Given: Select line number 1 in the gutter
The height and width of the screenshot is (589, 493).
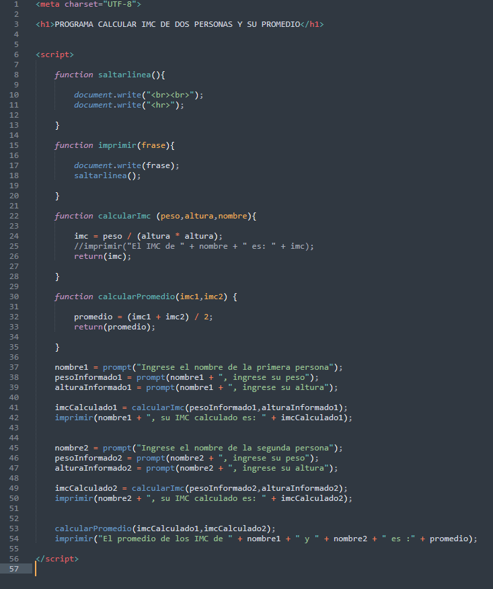Looking at the screenshot, I should (x=16, y=4).
